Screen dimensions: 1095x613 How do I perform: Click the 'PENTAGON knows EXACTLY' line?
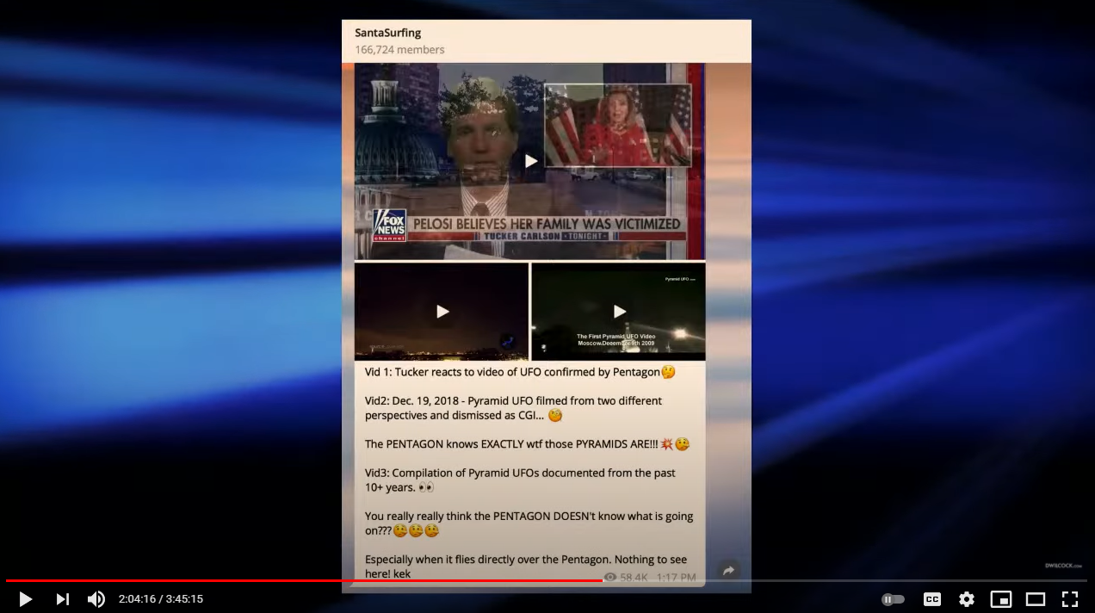pos(527,444)
